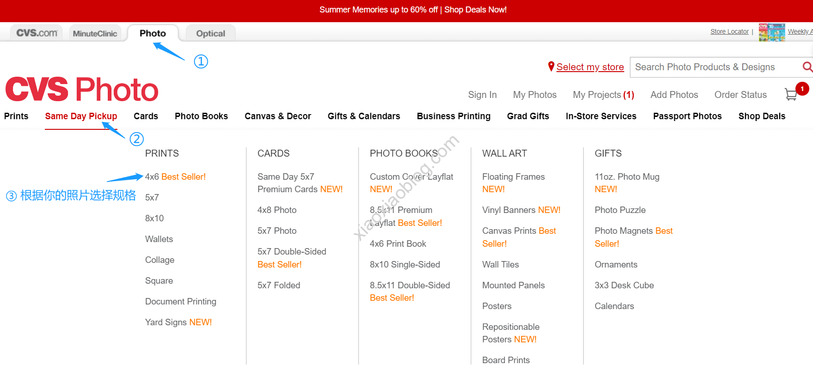Select 4x8 Photo card
Viewport: 813px width, 377px height.
277,210
